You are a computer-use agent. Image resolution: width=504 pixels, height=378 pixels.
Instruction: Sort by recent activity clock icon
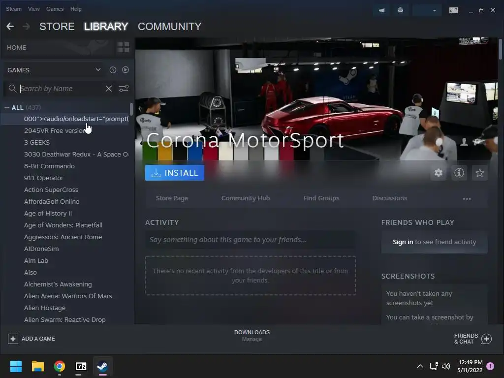113,70
